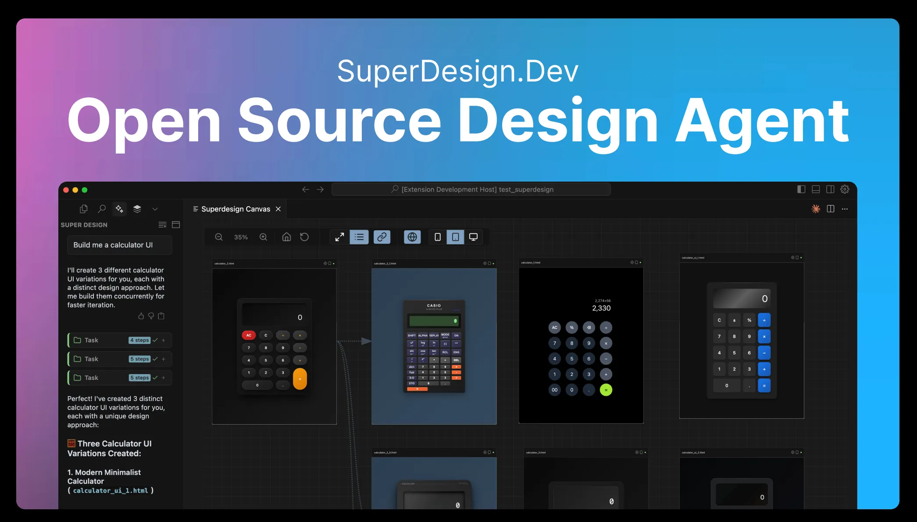Switch preview to mobile phone view
The height and width of the screenshot is (522, 917).
click(x=437, y=236)
